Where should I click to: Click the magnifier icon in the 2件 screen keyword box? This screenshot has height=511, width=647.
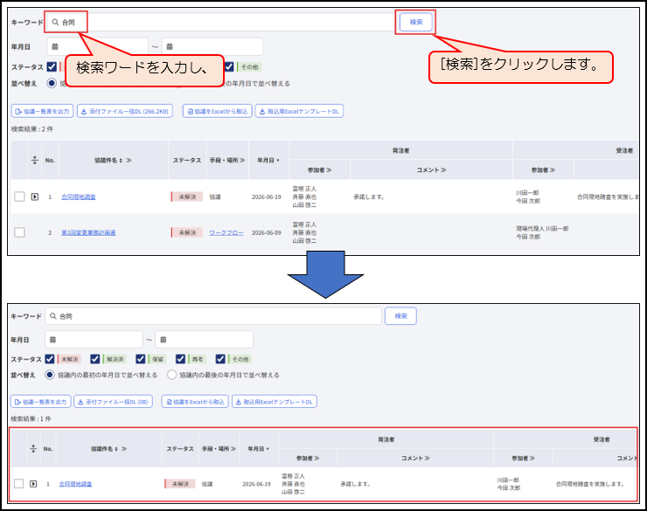(55, 22)
